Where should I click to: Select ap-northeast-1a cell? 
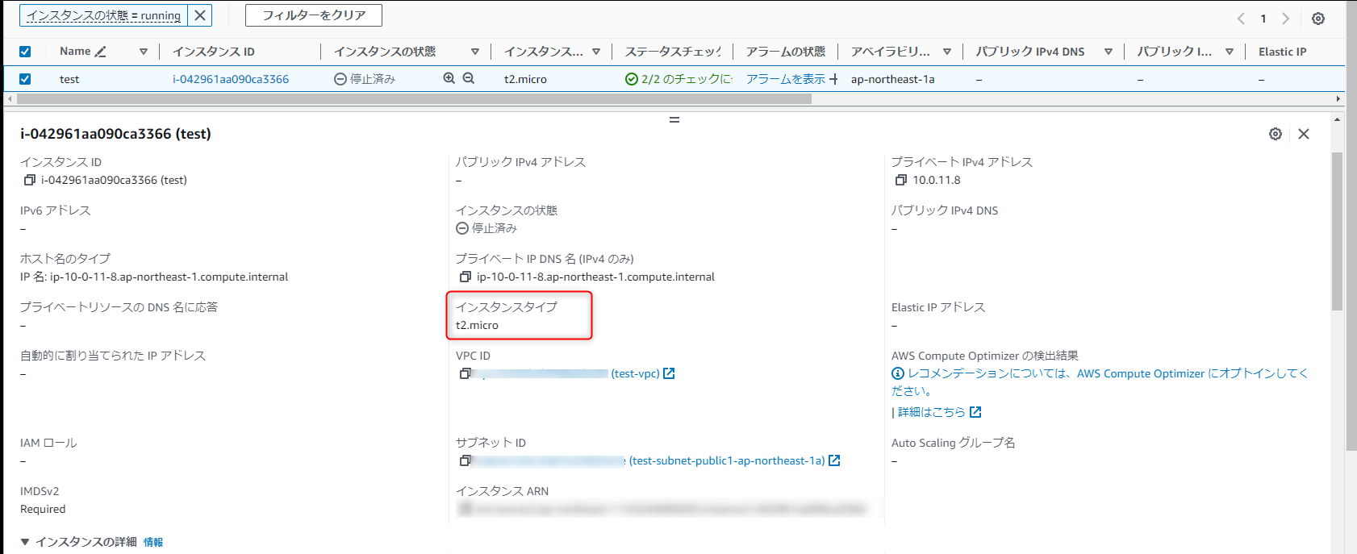click(x=892, y=79)
